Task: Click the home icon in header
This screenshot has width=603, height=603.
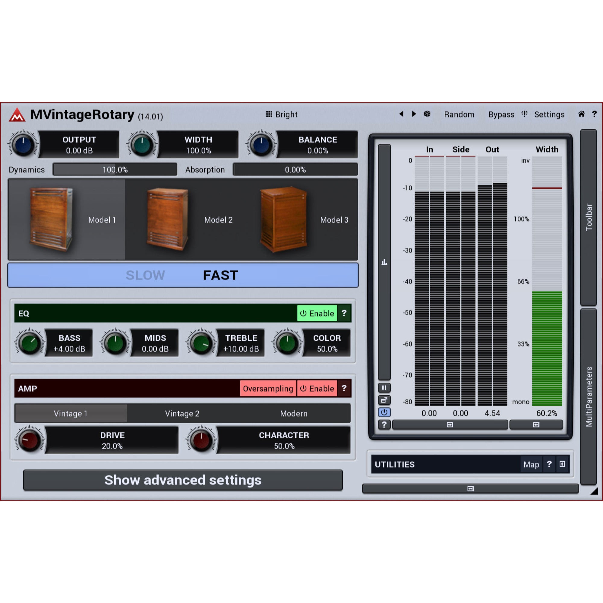Action: pyautogui.click(x=582, y=114)
